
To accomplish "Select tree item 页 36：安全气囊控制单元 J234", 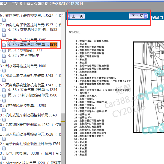I will pyautogui.click(x=32, y=90).
